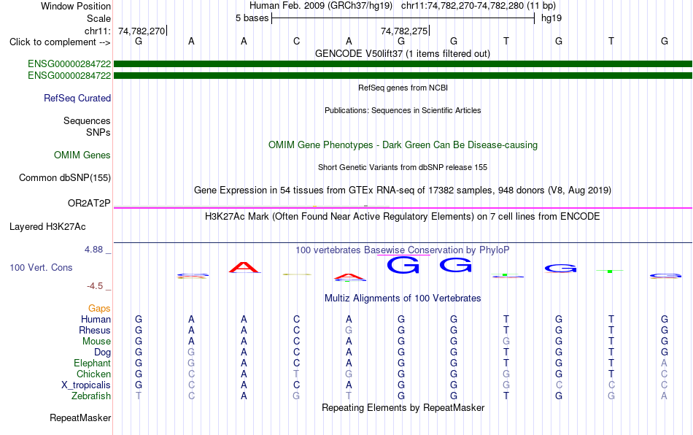Click the 4.88 PhyloP upper scale value
Screen dimensions: 693x435
(93, 250)
